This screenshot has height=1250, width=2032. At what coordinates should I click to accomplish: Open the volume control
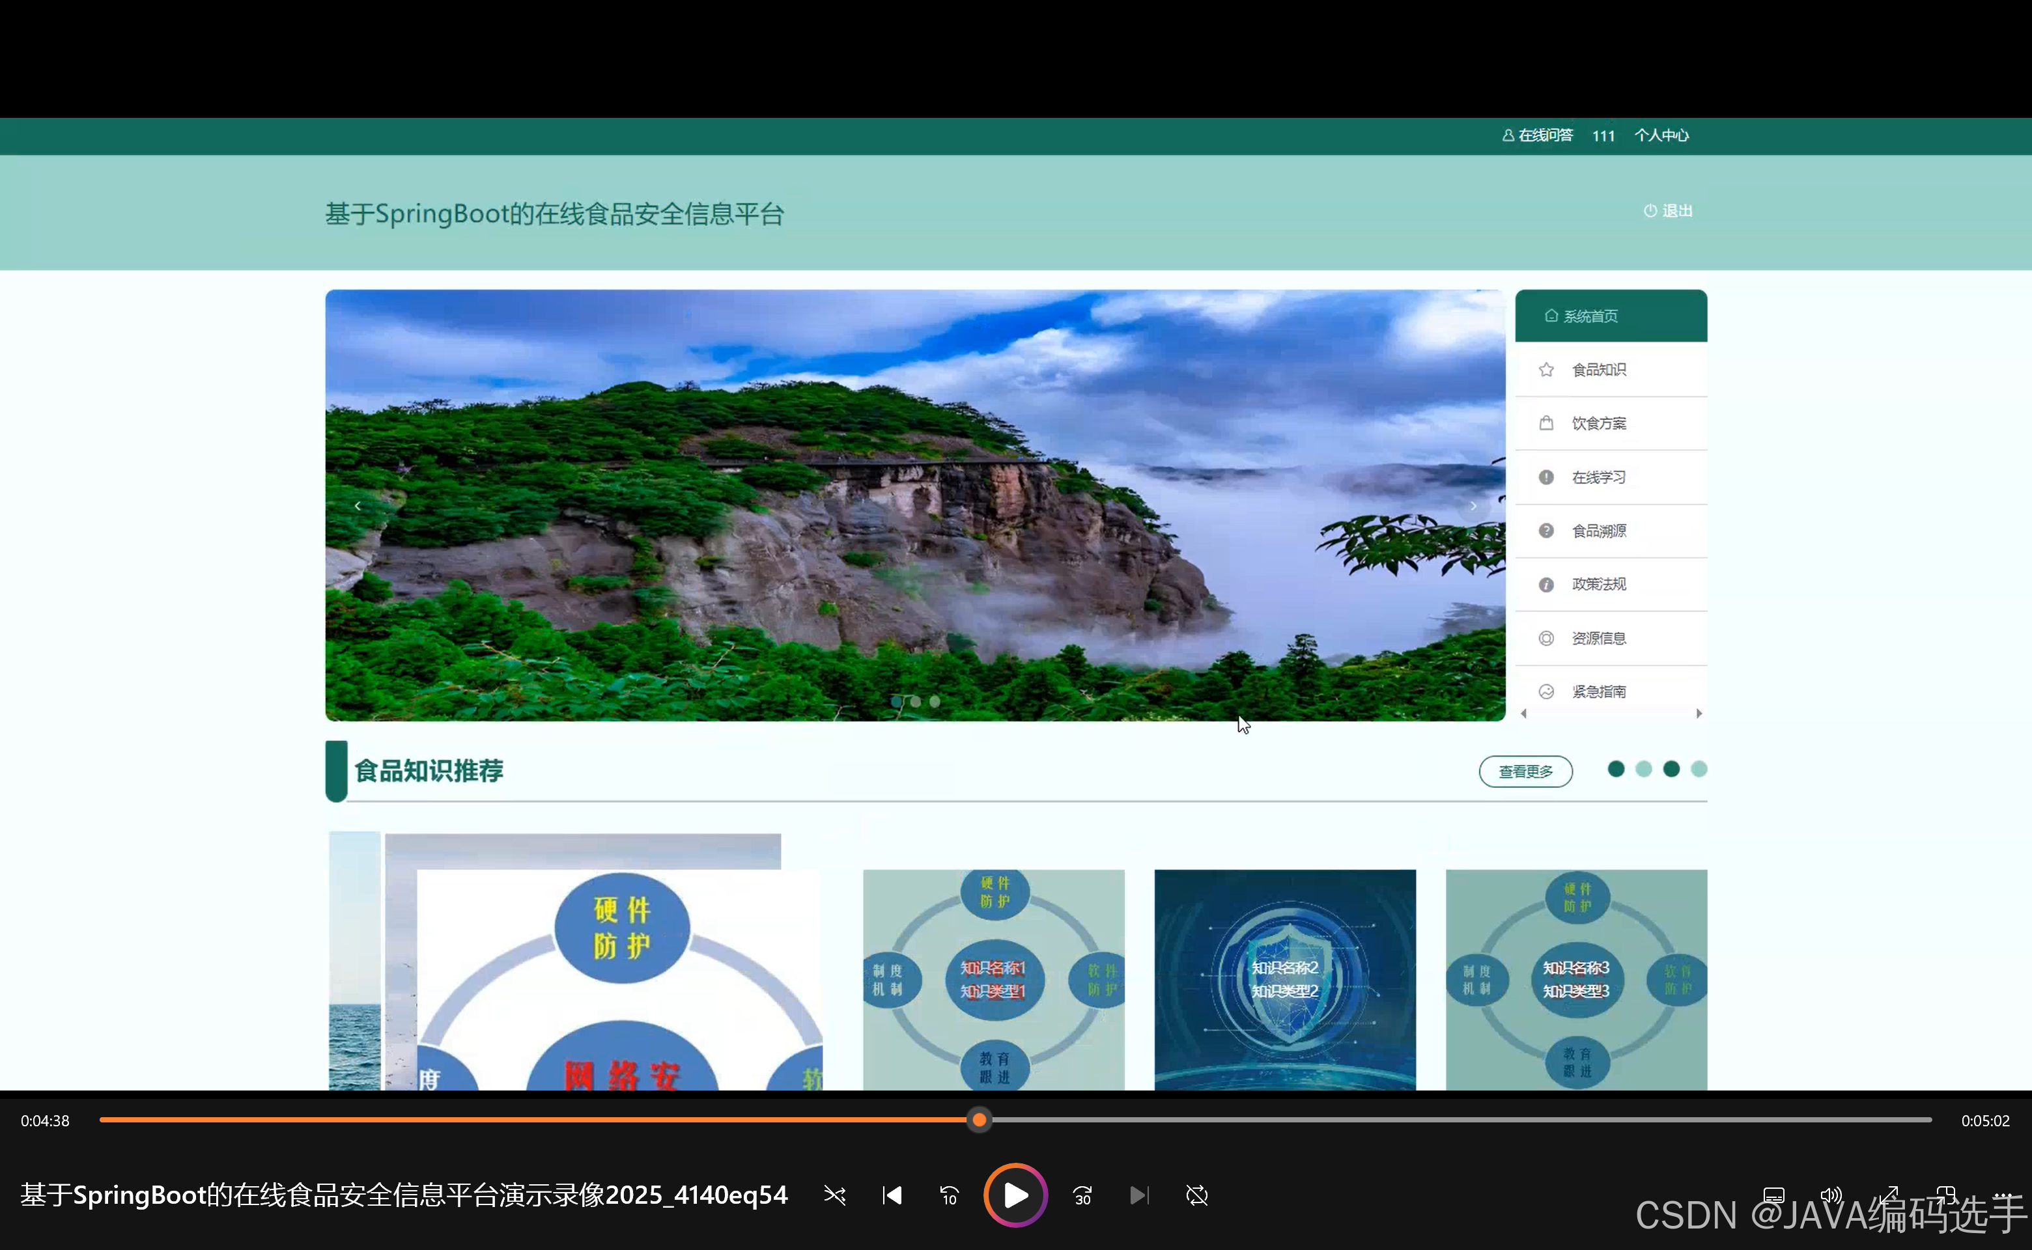[1831, 1195]
